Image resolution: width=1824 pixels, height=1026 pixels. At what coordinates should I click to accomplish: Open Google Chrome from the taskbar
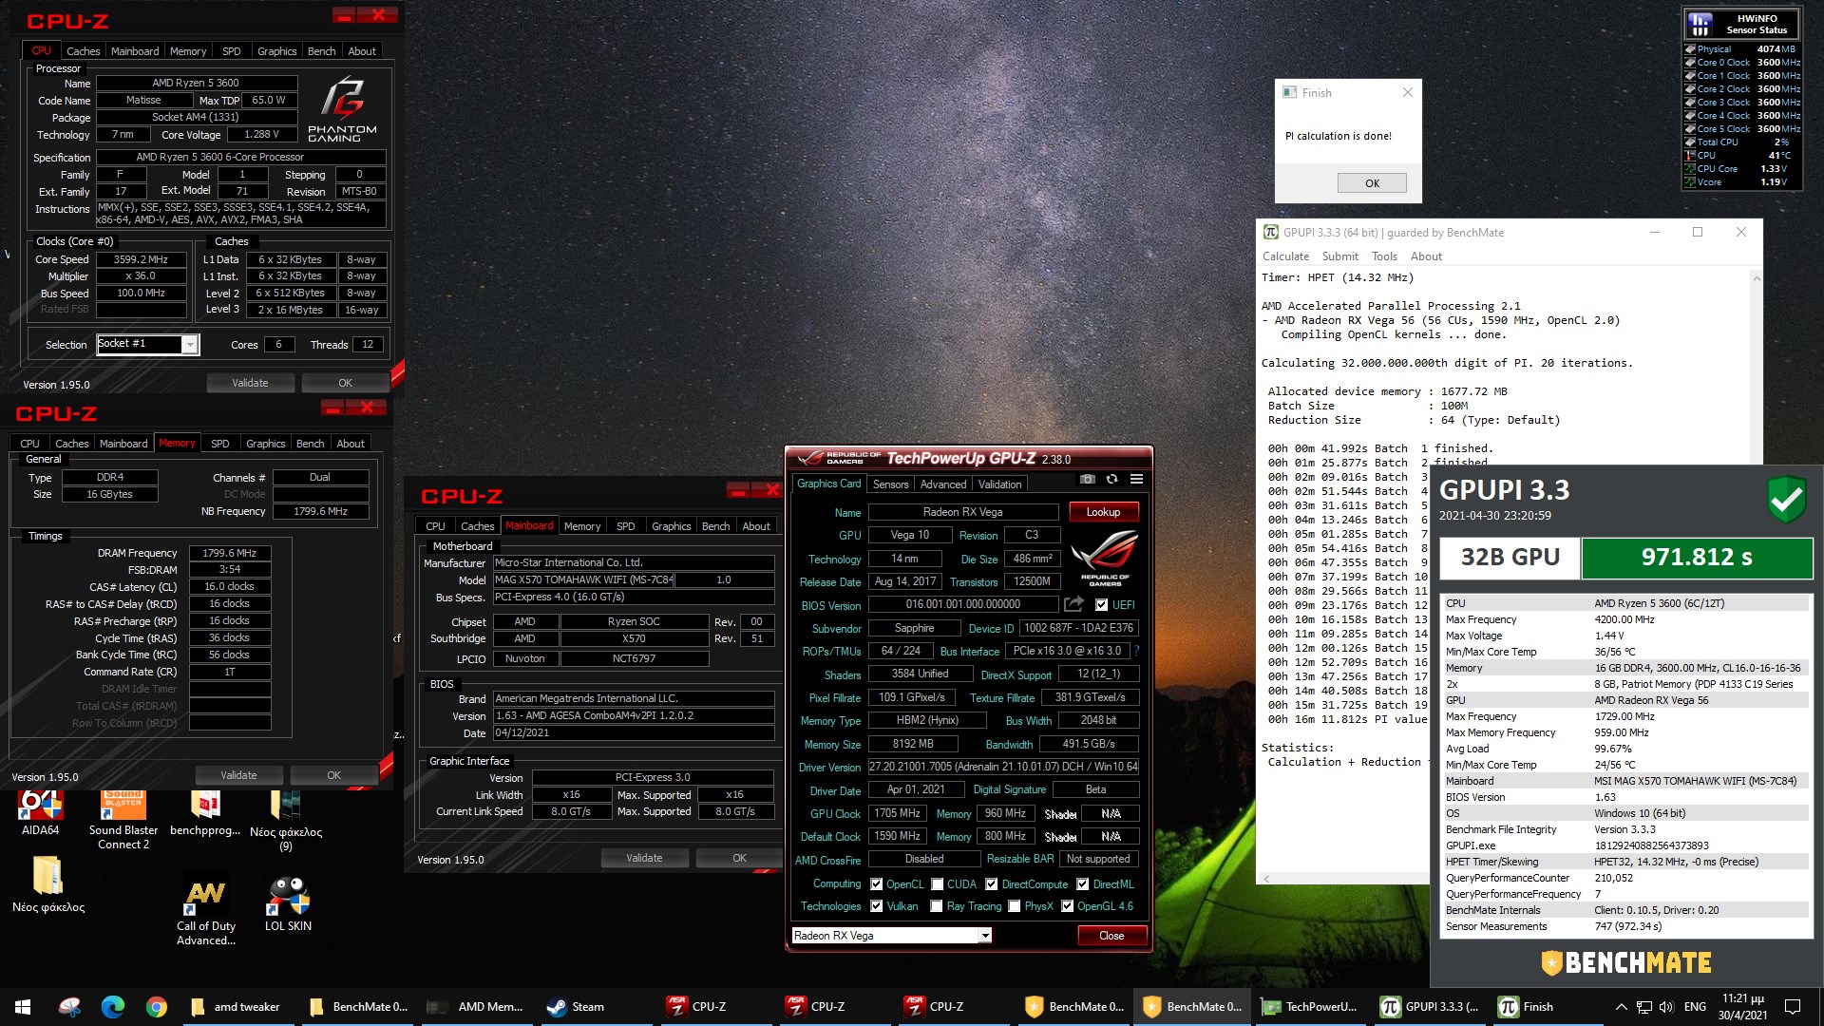[157, 1007]
